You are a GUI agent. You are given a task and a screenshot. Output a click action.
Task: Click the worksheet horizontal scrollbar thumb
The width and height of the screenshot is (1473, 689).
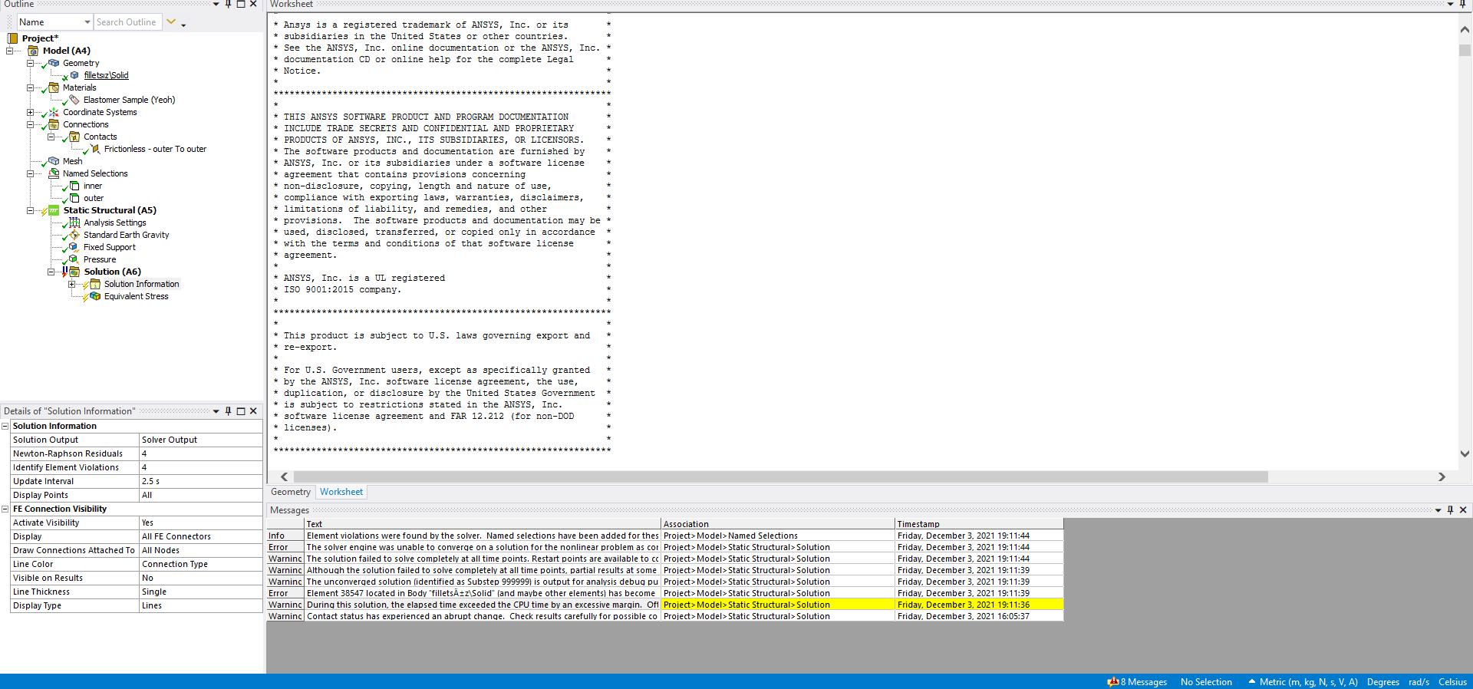(780, 477)
